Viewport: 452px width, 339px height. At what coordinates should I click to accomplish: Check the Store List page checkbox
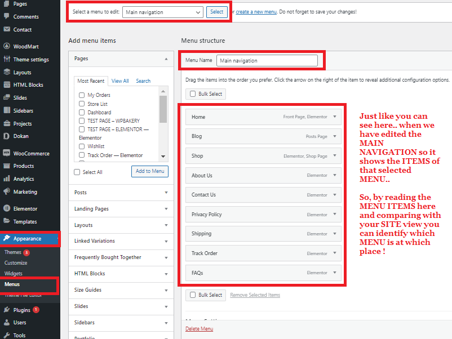82,104
